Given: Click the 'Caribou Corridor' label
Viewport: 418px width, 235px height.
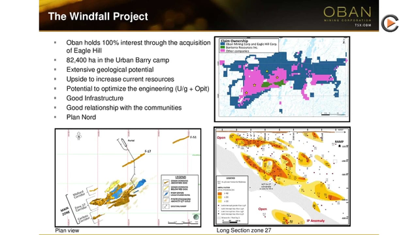Looking at the screenshot, I should point(84,217).
